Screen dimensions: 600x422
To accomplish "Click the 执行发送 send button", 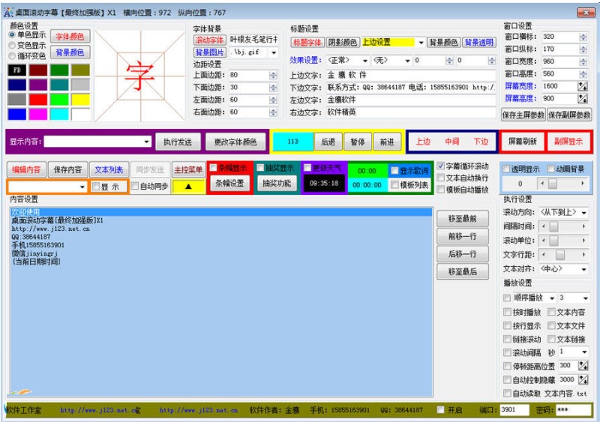I will [177, 142].
